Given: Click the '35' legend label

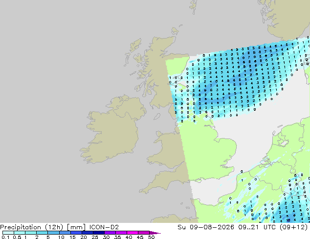Looking at the screenshot, I should pyautogui.click(x=117, y=237).
